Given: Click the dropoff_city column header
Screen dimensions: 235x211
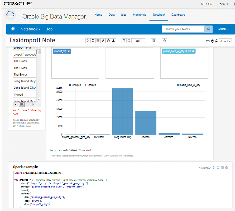Looking at the screenshot, I should [x=24, y=48].
